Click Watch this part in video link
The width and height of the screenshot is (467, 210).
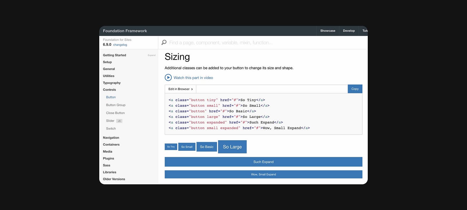[193, 78]
